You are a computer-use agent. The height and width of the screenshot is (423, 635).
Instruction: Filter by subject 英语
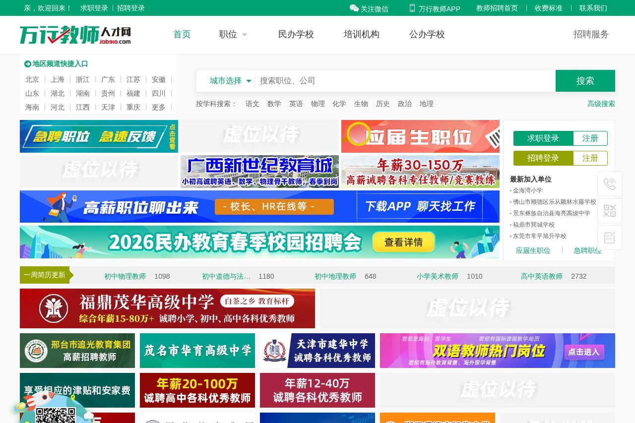[296, 104]
